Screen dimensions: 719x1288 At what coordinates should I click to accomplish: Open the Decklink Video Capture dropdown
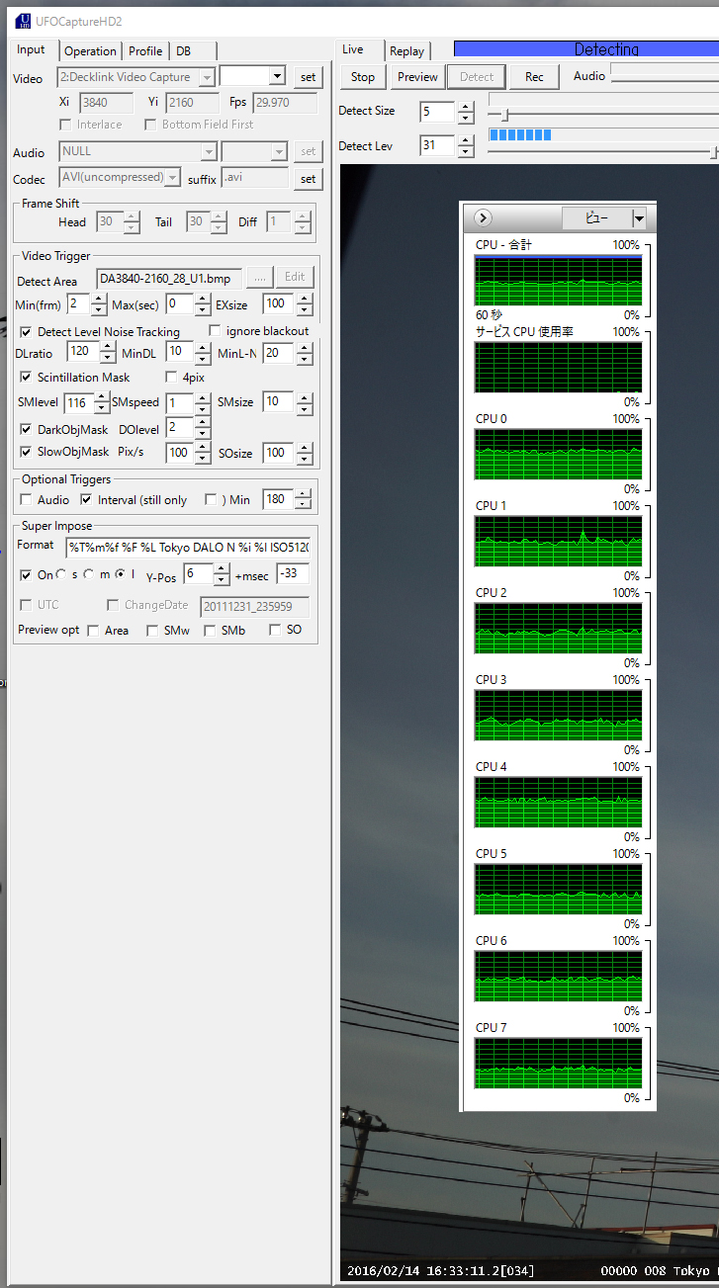pyautogui.click(x=207, y=77)
